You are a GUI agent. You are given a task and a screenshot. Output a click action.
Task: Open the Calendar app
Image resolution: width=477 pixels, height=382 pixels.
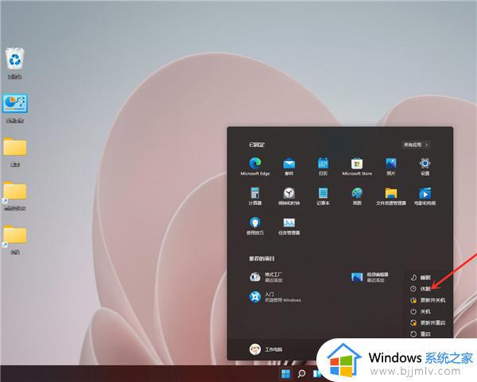tap(324, 165)
